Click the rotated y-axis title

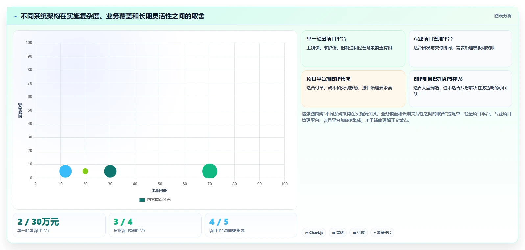coord(20,111)
